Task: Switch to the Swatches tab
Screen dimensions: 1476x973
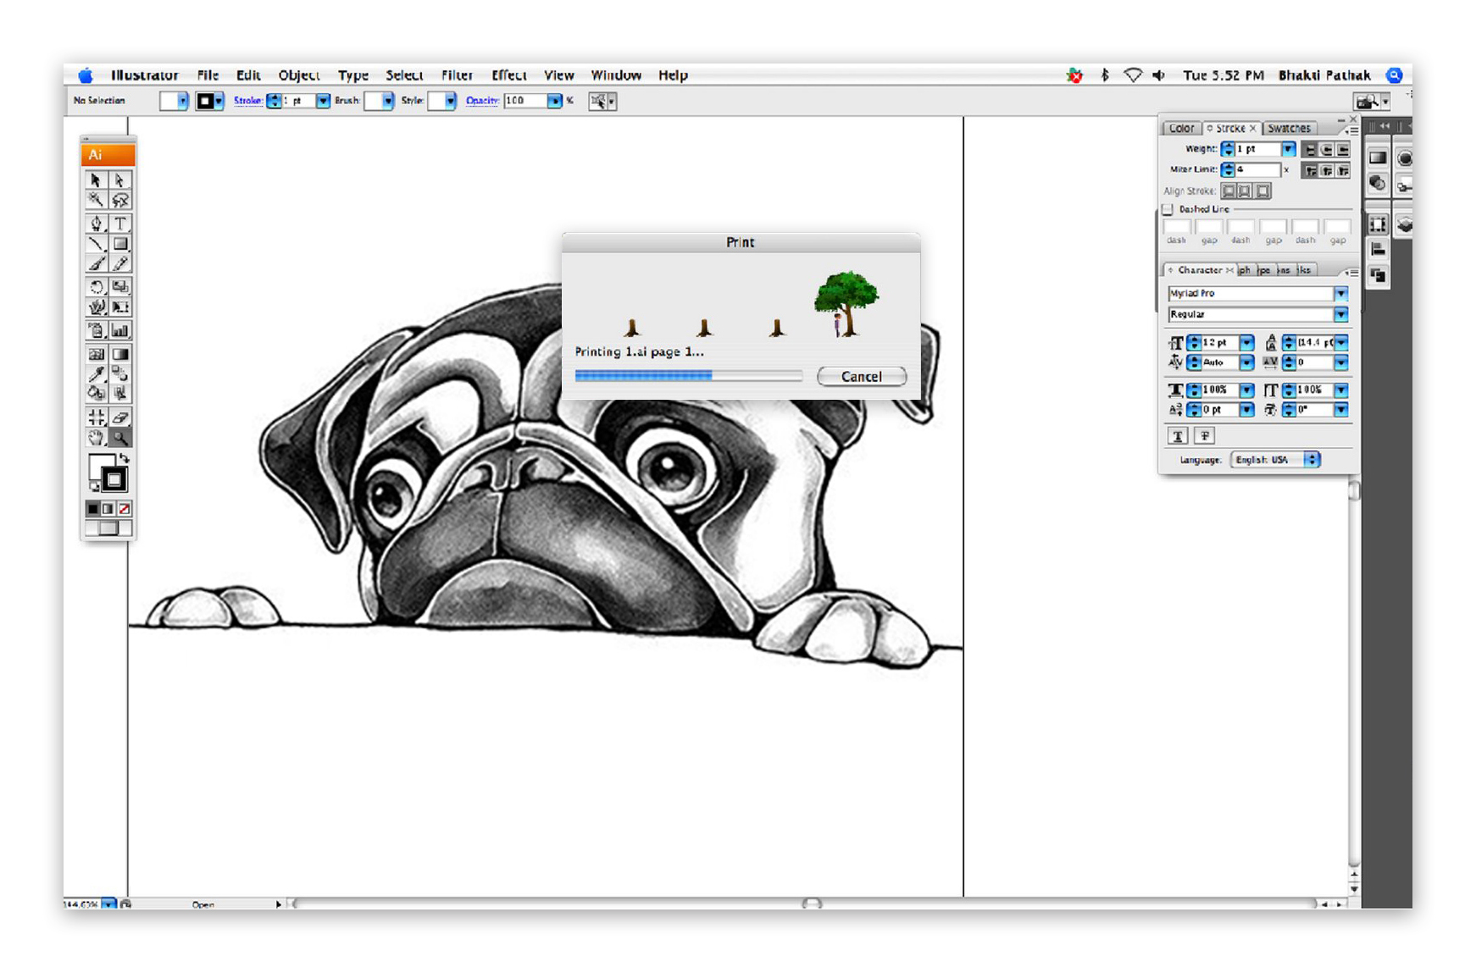Action: (x=1289, y=129)
